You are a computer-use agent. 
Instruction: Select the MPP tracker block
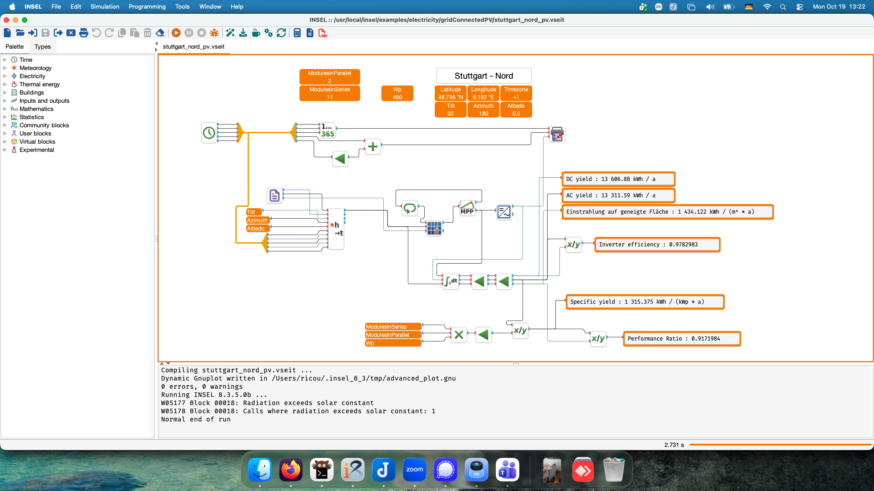[467, 208]
